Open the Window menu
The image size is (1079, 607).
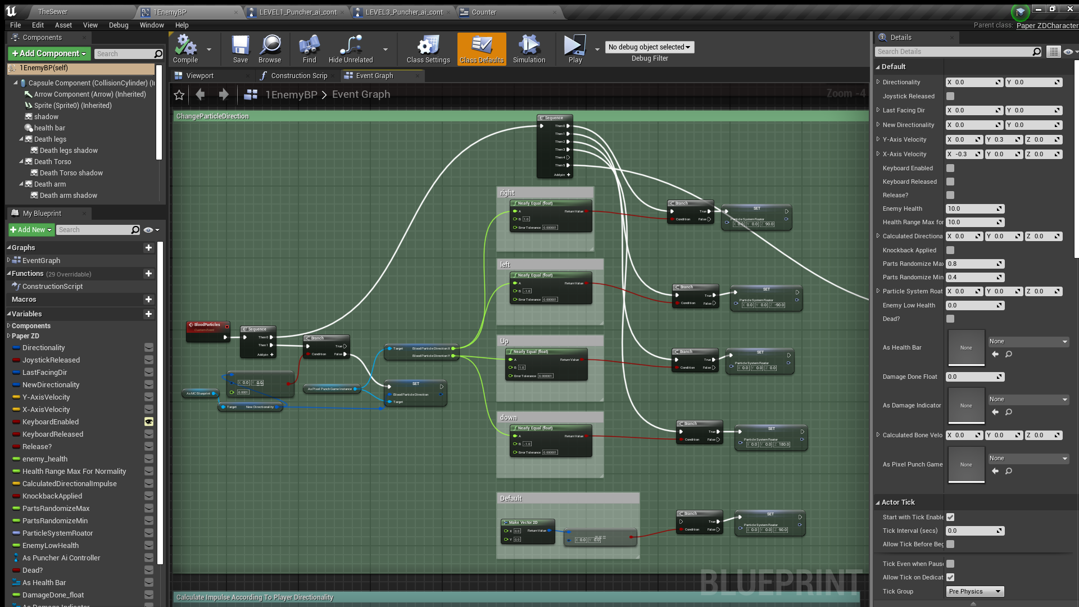click(x=151, y=25)
